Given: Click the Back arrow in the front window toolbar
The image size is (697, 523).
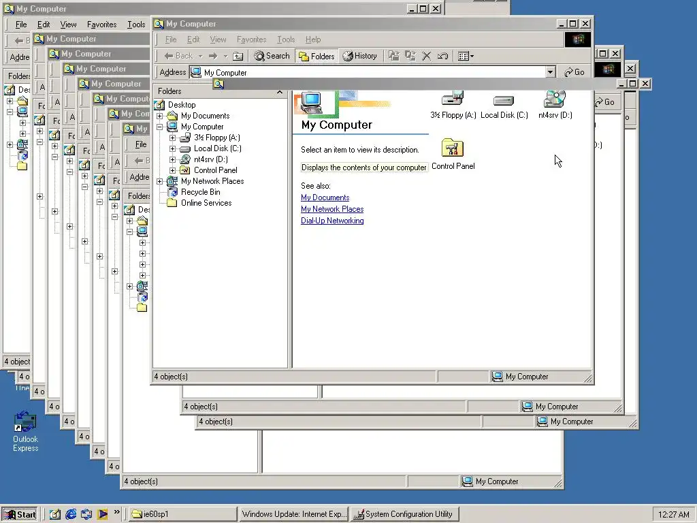Looking at the screenshot, I should coord(178,56).
